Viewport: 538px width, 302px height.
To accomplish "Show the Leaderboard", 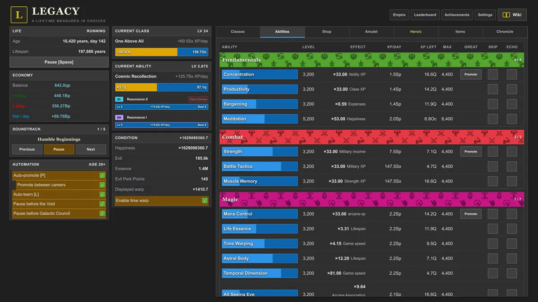I will 425,15.
